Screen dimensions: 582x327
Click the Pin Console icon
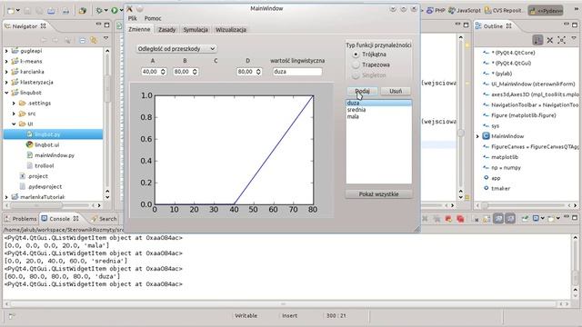click(x=525, y=219)
